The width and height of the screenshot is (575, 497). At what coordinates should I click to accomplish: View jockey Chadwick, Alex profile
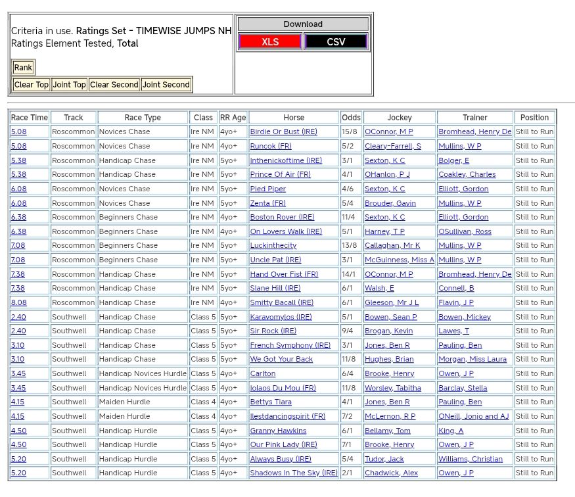coord(391,473)
